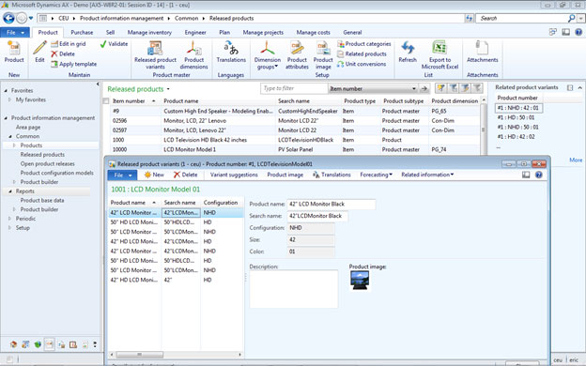Viewport: 586px width, 366px height.
Task: Open Related products in ribbon
Action: [x=362, y=53]
